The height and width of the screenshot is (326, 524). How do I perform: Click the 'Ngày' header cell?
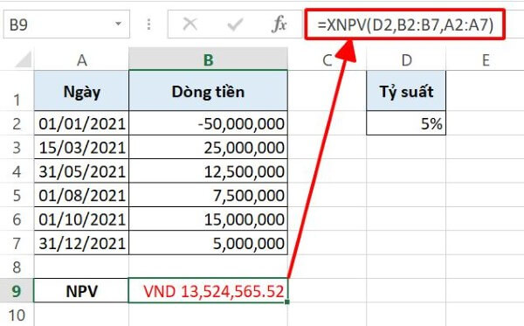coord(81,91)
